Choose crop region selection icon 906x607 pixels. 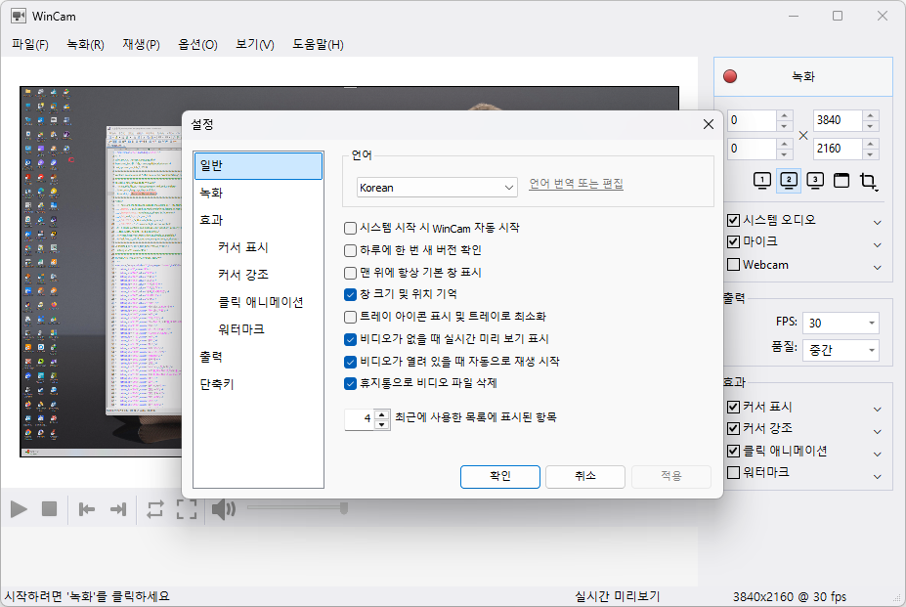tap(868, 182)
